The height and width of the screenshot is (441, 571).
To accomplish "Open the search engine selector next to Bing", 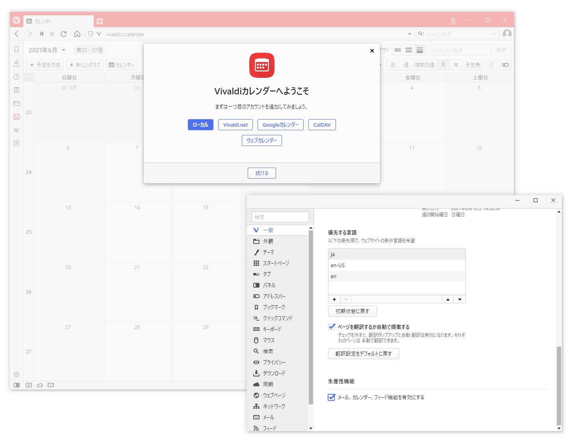I will pyautogui.click(x=421, y=34).
